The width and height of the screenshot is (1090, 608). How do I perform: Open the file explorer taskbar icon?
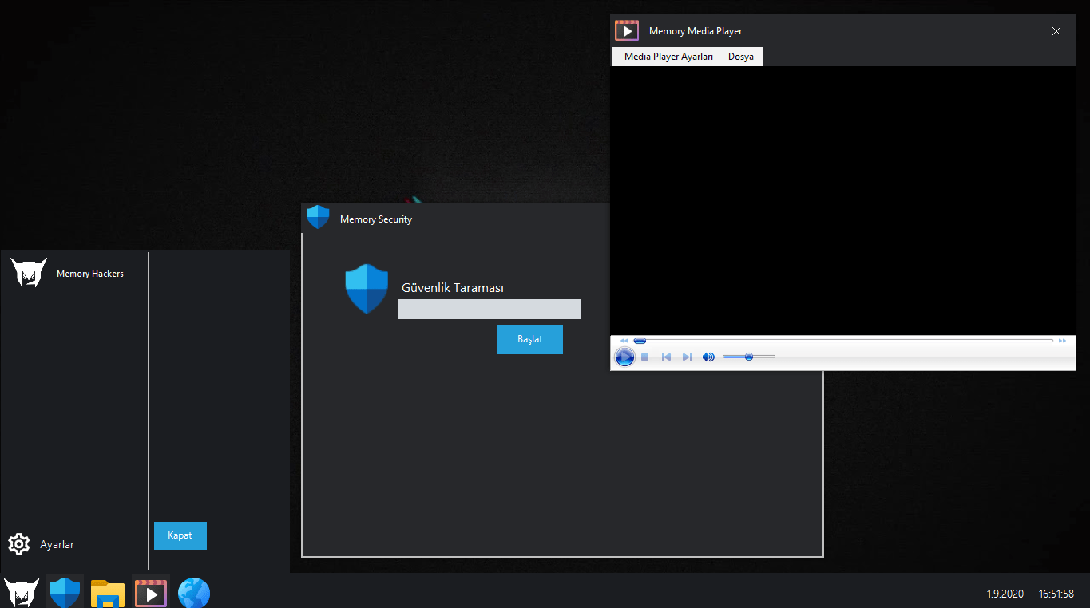(x=108, y=594)
